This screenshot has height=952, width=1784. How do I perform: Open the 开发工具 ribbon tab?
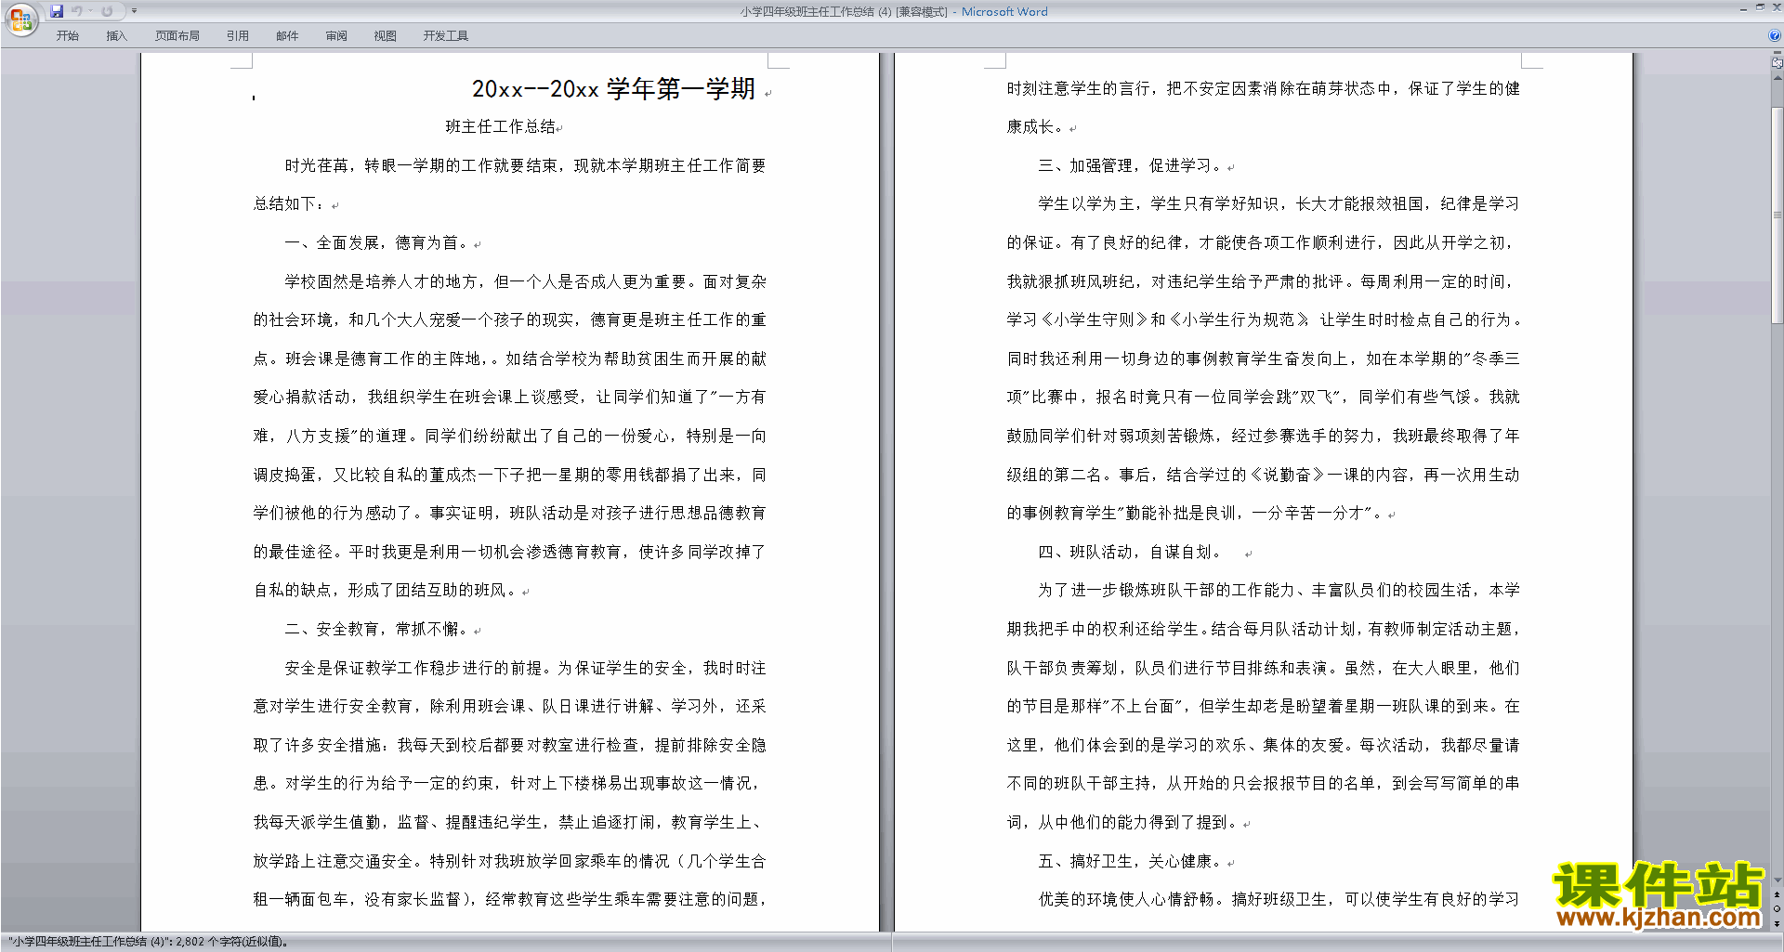click(446, 35)
